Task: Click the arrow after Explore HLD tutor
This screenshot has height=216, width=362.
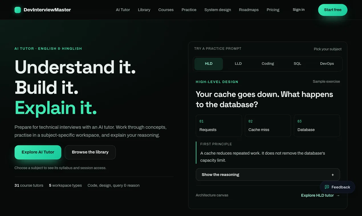Action: click(x=338, y=196)
